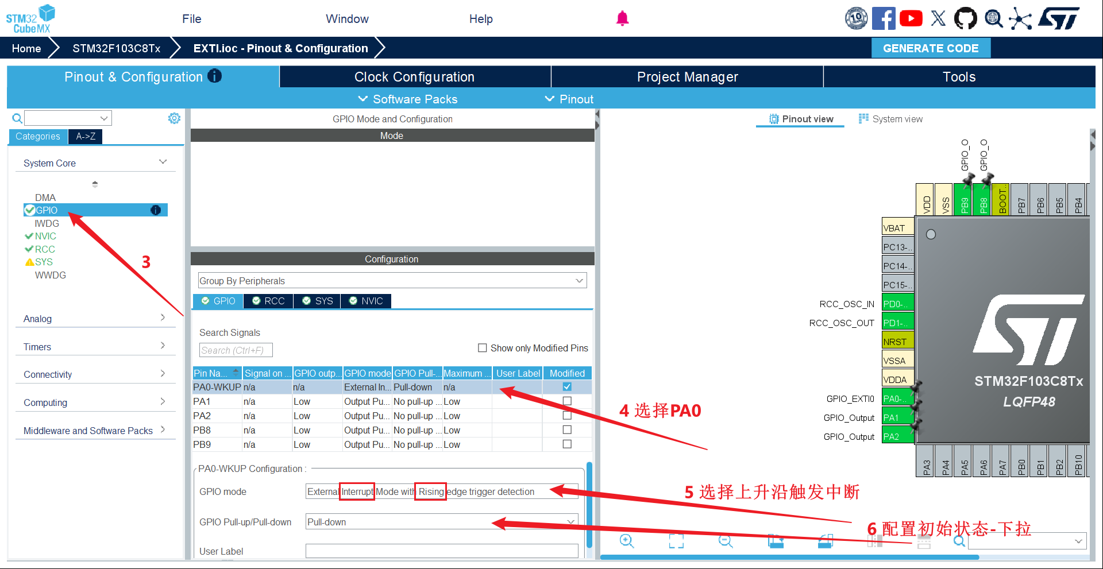Open the ST Facebook page icon
Image resolution: width=1103 pixels, height=569 pixels.
click(x=884, y=18)
